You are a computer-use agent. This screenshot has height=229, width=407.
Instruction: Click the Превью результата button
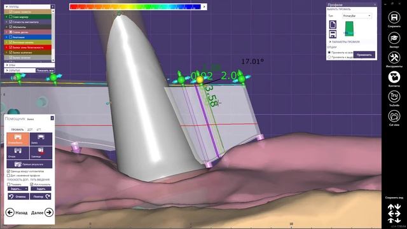click(29, 164)
